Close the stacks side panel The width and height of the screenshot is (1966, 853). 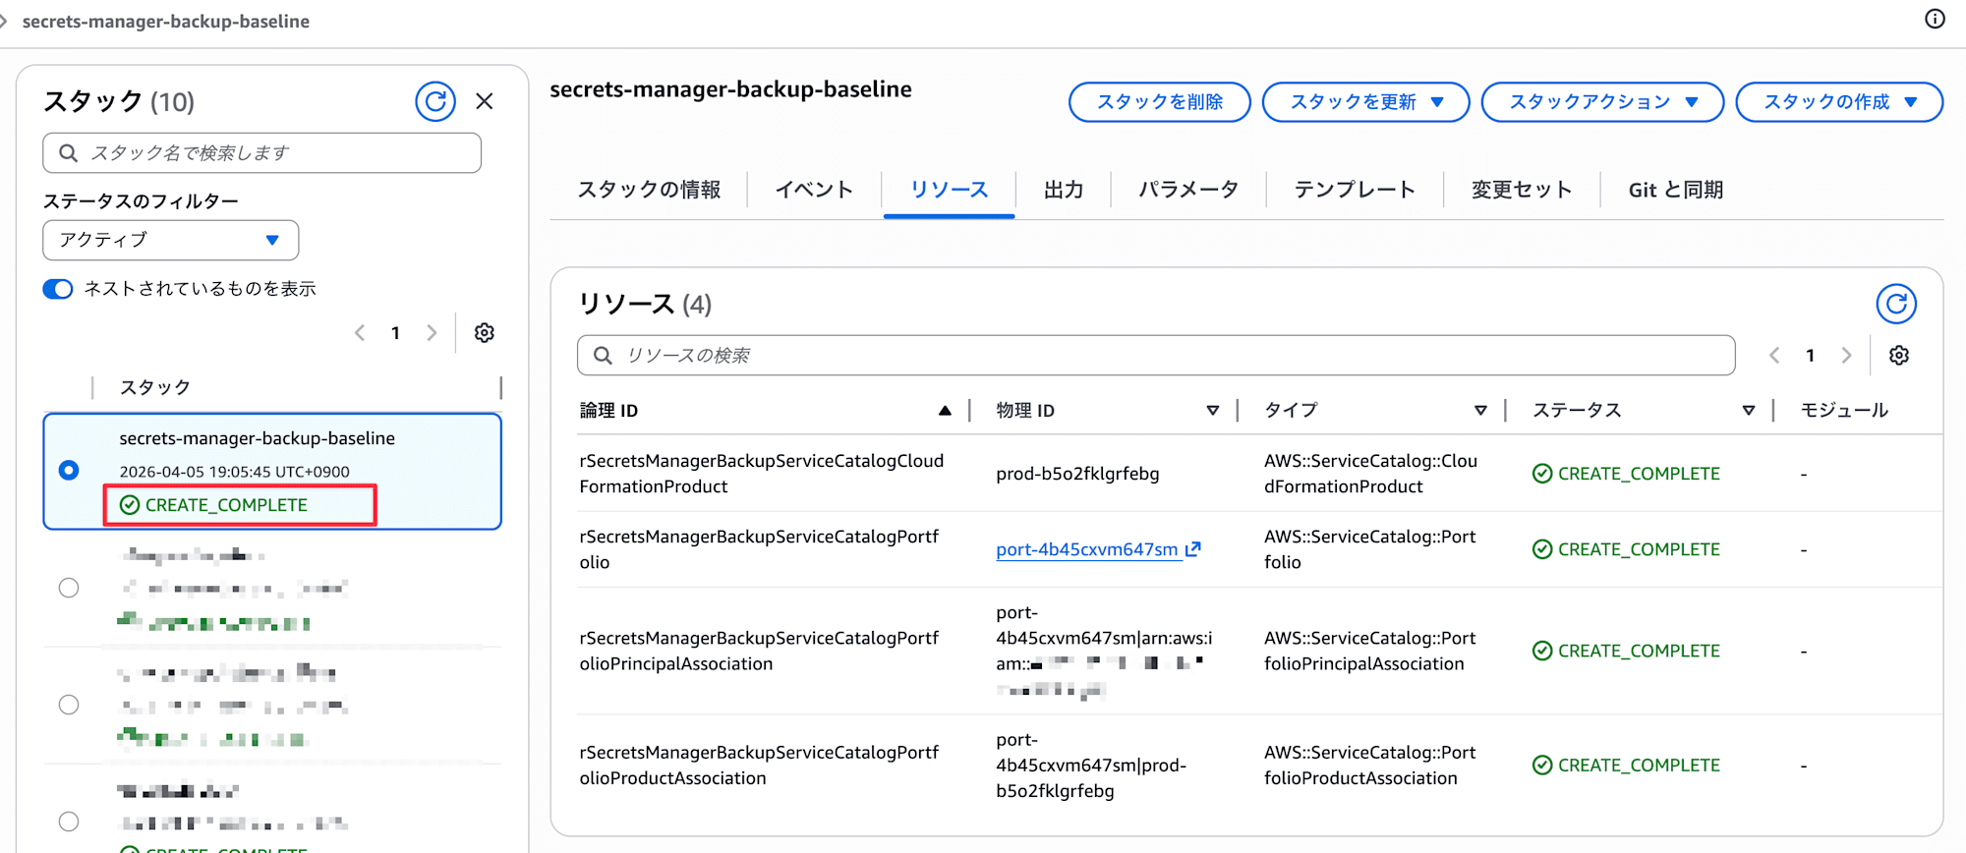[485, 101]
